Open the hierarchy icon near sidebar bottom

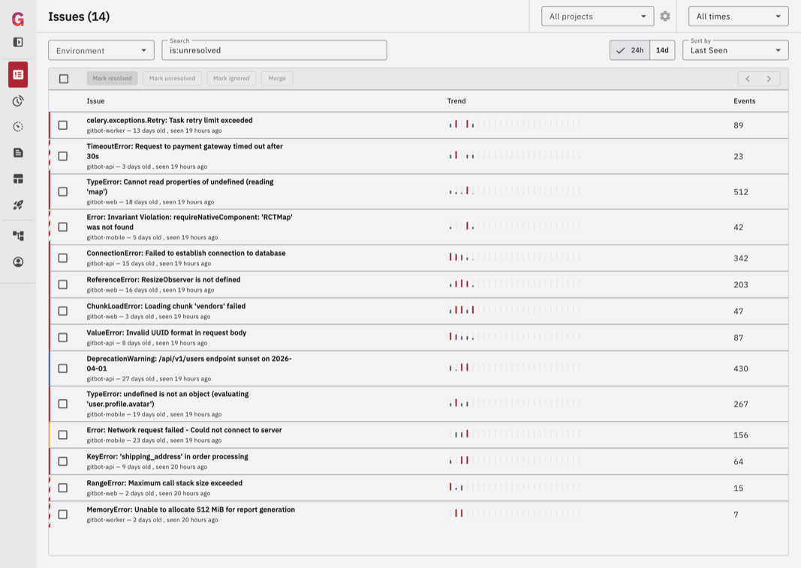[16, 235]
